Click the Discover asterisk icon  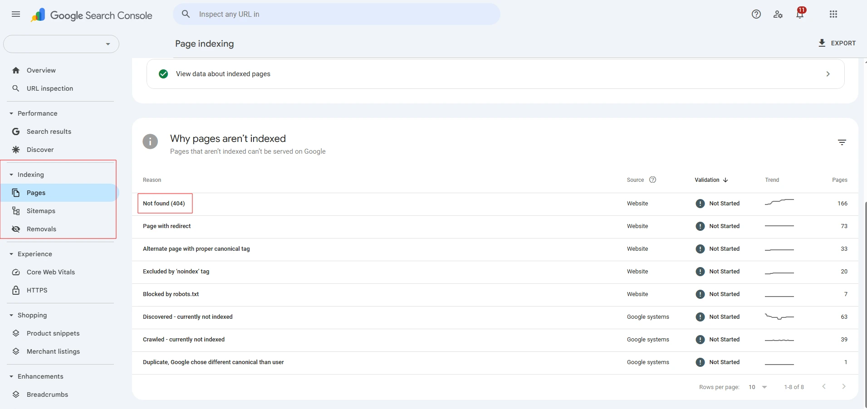(16, 150)
